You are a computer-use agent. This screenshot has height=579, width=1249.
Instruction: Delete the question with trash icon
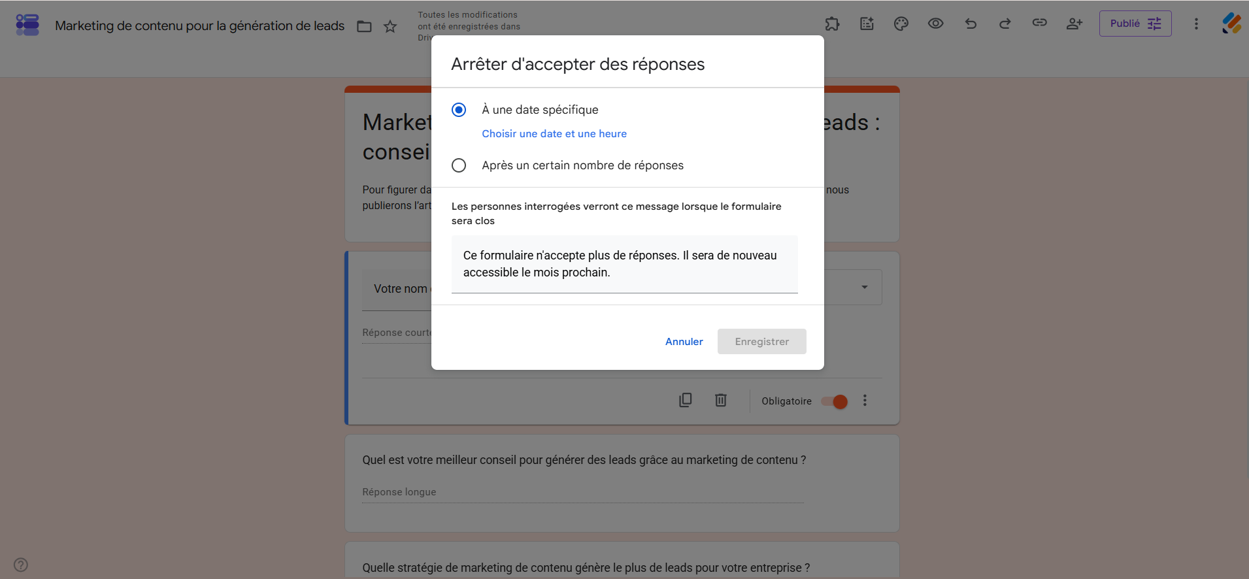(x=721, y=400)
